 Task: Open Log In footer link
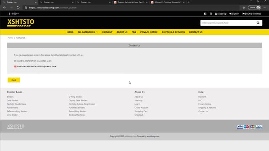[137, 104]
